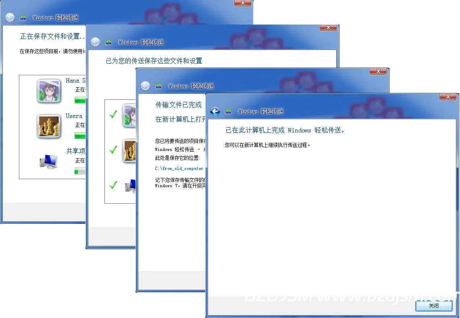This screenshot has height=318, width=460.
Task: Select the Usera chess avatar in the saving window
Action: (49, 126)
